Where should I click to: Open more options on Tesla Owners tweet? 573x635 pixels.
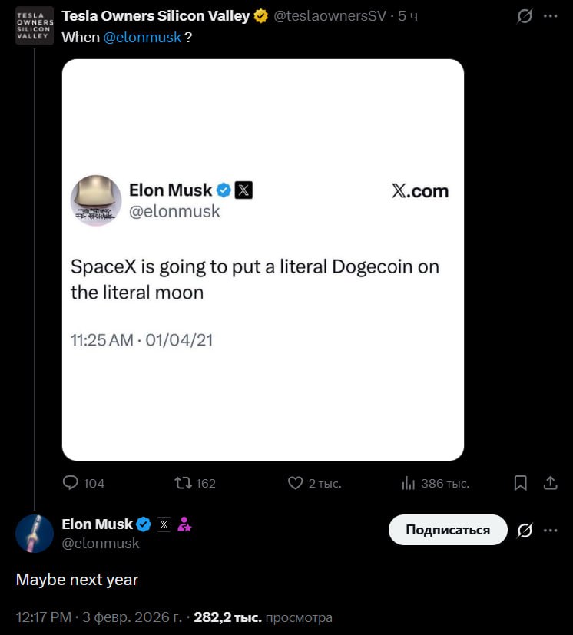[x=551, y=16]
